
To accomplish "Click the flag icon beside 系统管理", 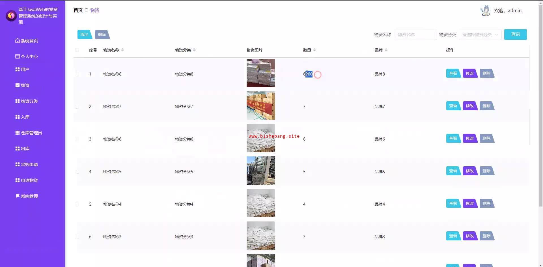I will point(18,196).
